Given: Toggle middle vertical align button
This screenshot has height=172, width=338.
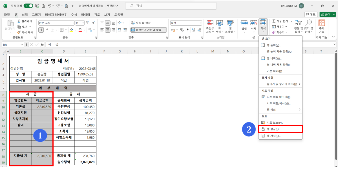Looking at the screenshot, I should point(108,23).
